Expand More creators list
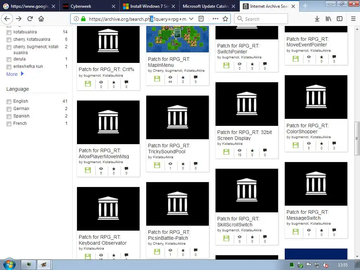 tap(15, 74)
